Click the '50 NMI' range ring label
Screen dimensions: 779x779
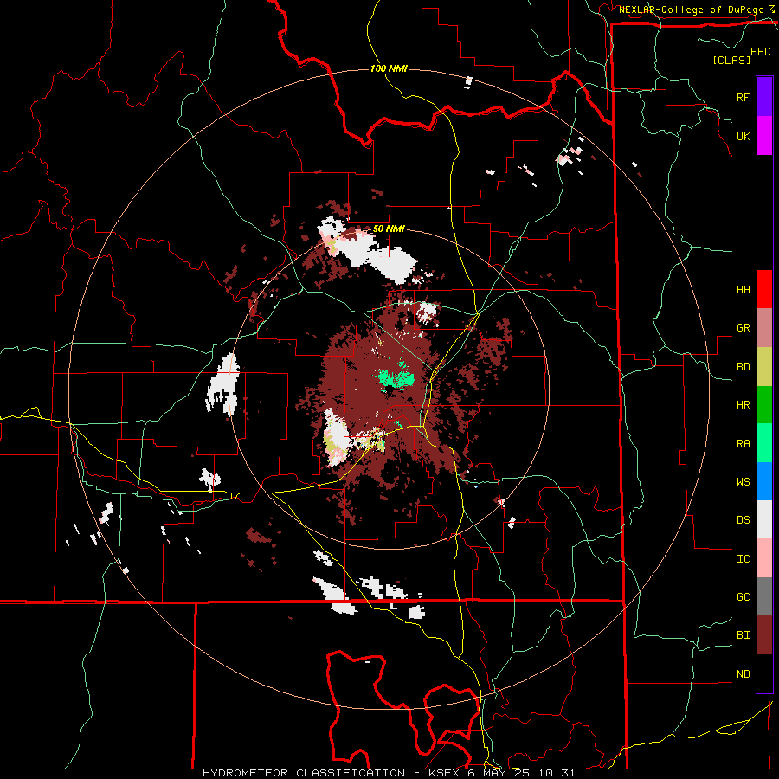389,229
